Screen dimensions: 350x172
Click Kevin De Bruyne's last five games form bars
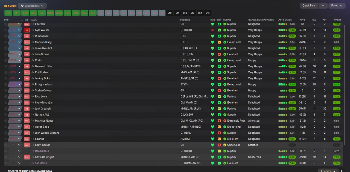point(283,157)
